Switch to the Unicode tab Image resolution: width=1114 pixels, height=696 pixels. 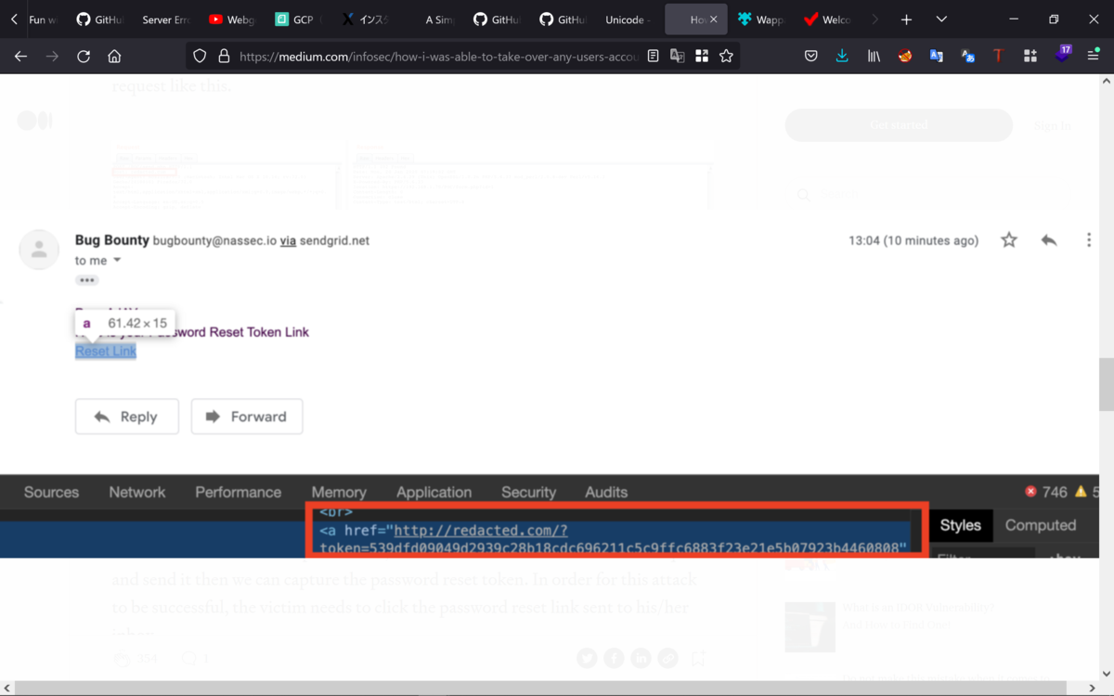pyautogui.click(x=628, y=19)
